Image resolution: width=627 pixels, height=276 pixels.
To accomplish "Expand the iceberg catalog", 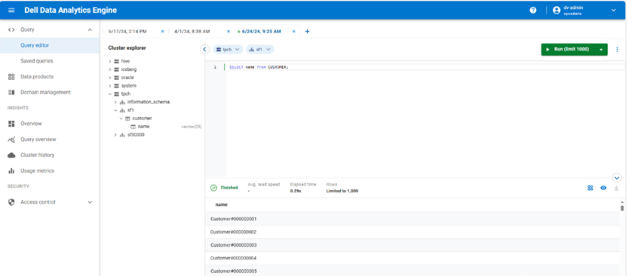I will point(110,69).
